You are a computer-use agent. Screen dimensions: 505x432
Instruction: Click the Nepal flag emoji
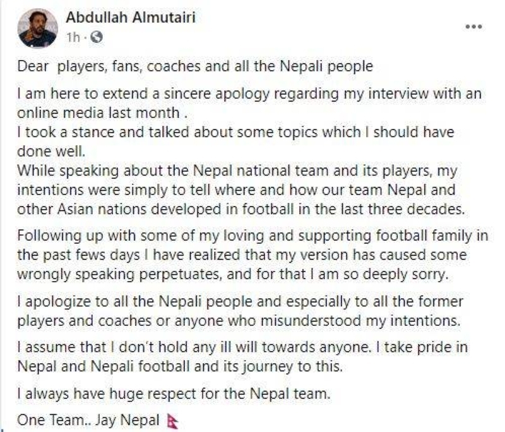click(171, 421)
